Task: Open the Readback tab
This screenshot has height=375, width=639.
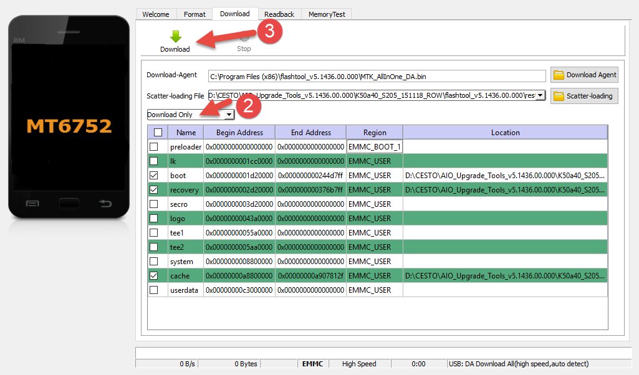Action: (279, 14)
